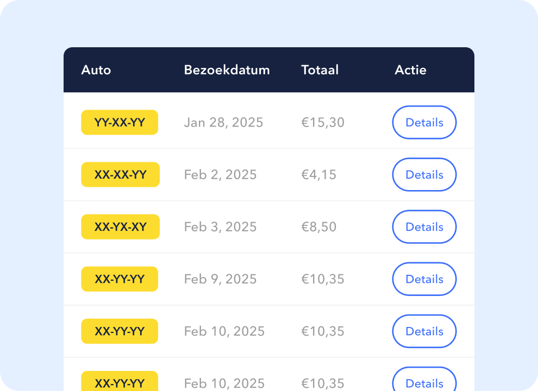This screenshot has height=391, width=538.
Task: Open Details for Jan 28, 2025 visit
Action: [x=424, y=122]
